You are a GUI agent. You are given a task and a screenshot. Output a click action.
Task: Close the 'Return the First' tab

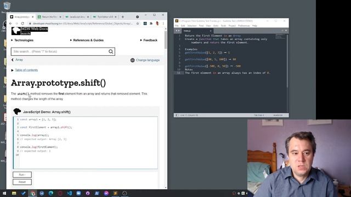coord(60,17)
